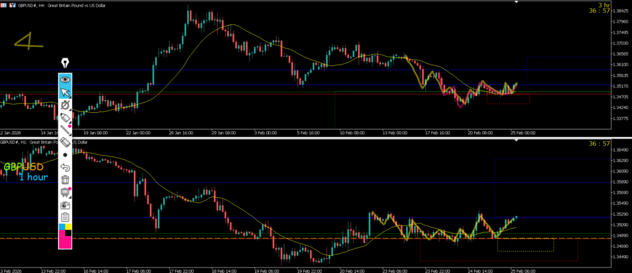
Task: Toggle the eye visibility button in drawing toolbar
Action: pos(65,79)
